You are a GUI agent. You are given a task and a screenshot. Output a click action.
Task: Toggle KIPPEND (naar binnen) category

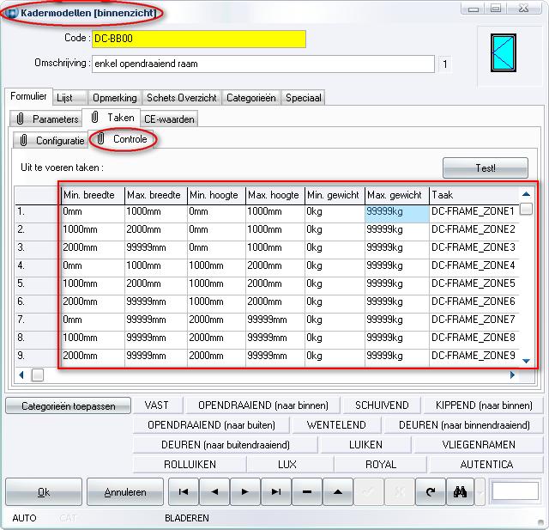[x=484, y=405]
